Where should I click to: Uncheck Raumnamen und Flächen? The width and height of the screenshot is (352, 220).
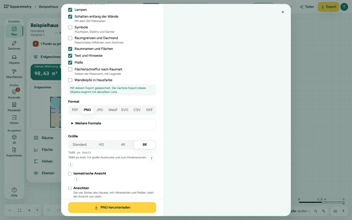(x=70, y=49)
